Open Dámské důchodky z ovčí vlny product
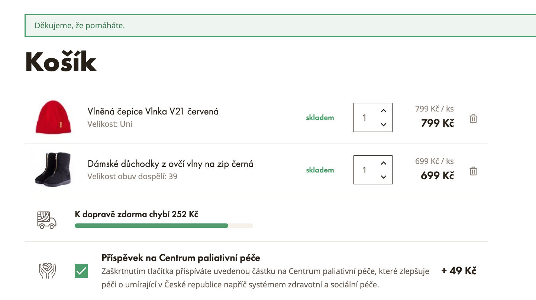 point(170,164)
